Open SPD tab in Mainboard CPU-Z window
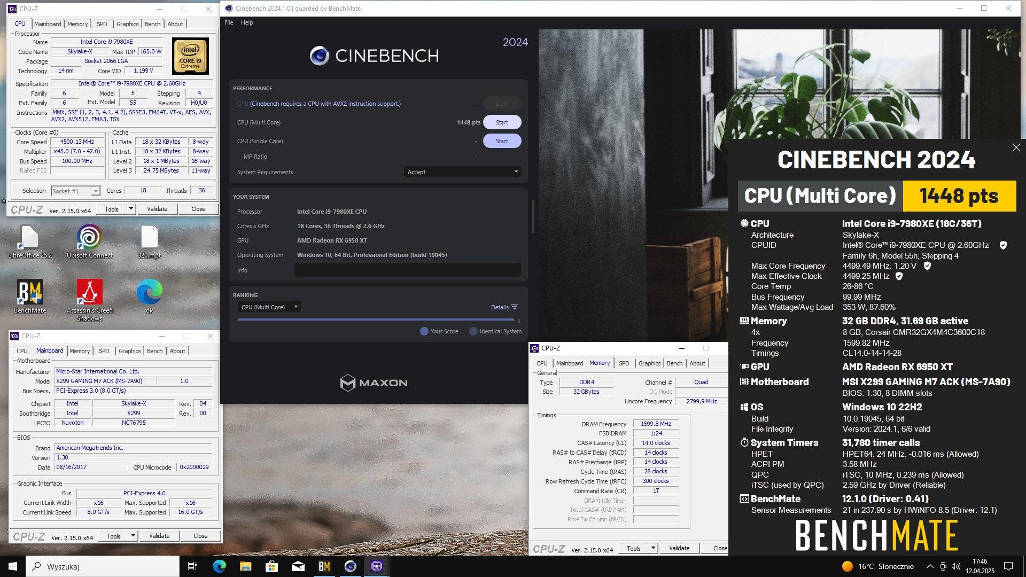The height and width of the screenshot is (577, 1026). click(x=104, y=351)
